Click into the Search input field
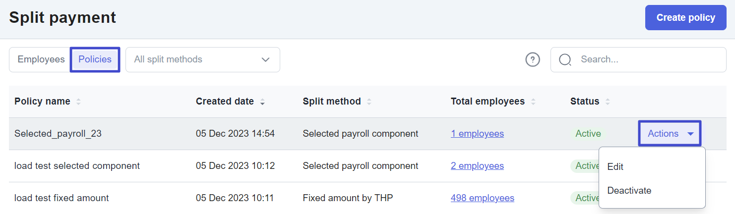735x214 pixels. coord(638,59)
